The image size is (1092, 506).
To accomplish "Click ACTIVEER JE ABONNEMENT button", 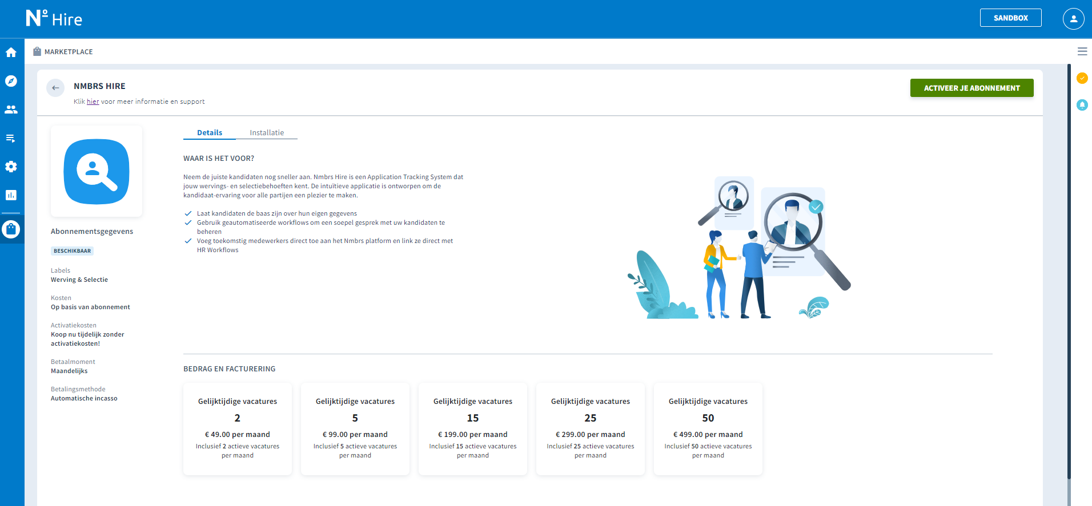I will tap(971, 88).
